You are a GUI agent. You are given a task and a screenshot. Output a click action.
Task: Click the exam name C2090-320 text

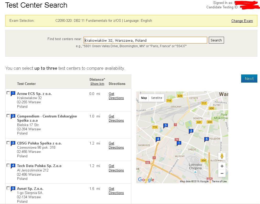click(x=104, y=20)
